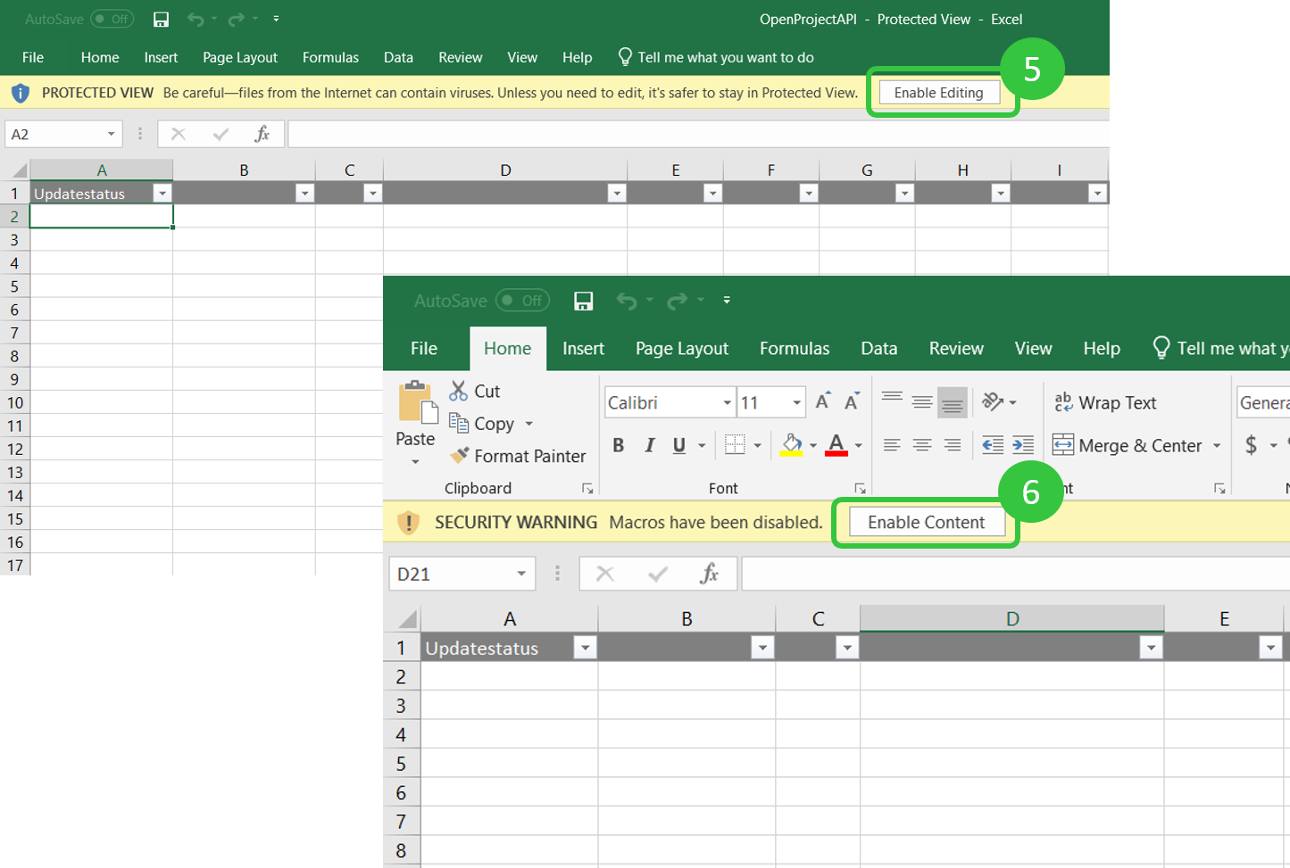The height and width of the screenshot is (868, 1290).
Task: Switch to Formulas tab in front window
Action: point(795,349)
